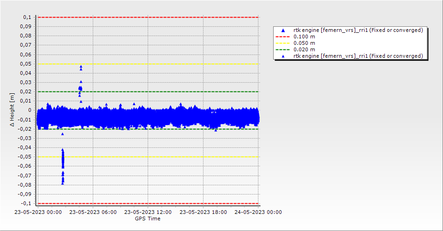Click the red dashed line swatch in the legend
443x231 pixels.
pyautogui.click(x=283, y=36)
